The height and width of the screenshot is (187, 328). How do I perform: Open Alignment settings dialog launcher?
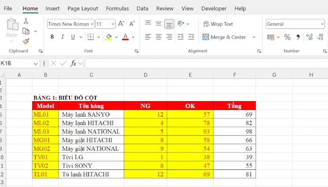tap(259, 51)
